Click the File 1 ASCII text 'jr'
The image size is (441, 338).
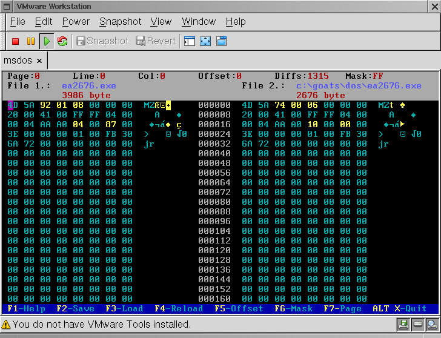click(149, 144)
